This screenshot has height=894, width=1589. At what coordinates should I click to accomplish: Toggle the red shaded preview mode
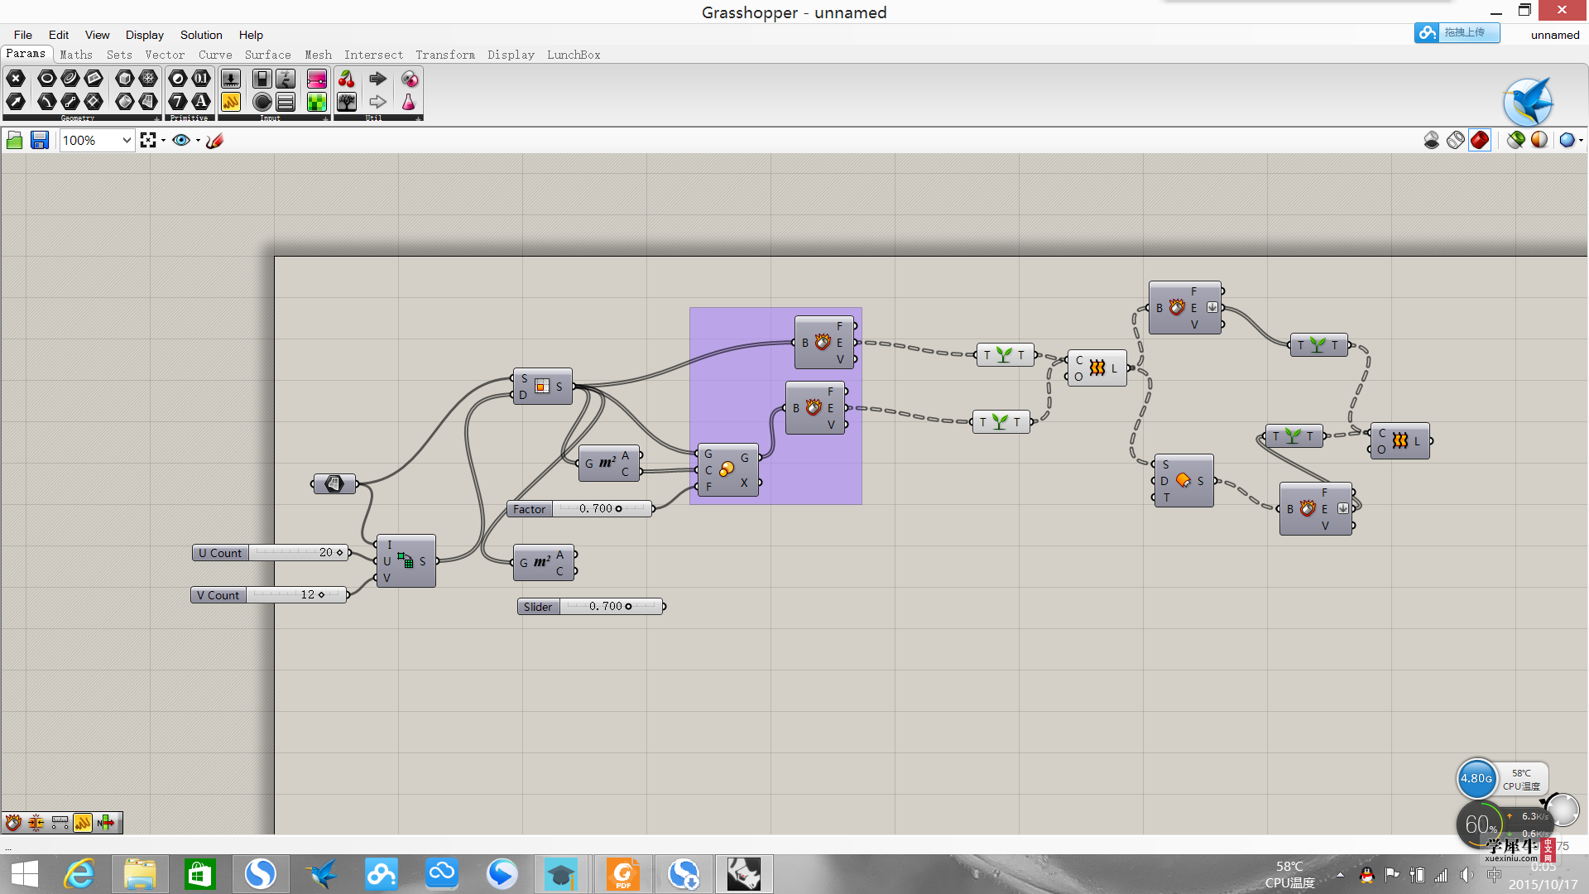tap(1480, 140)
